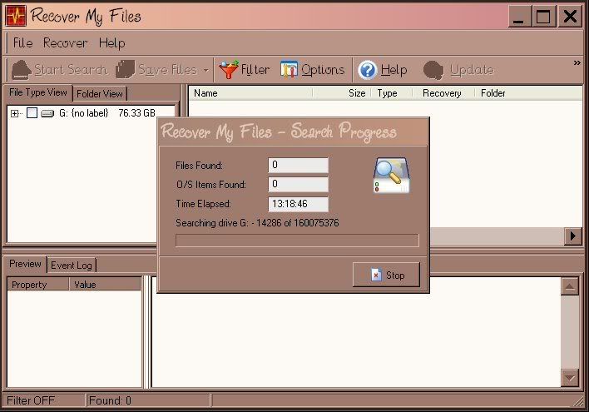Open the Recover menu
Viewport: 589px width, 412px height.
(65, 42)
